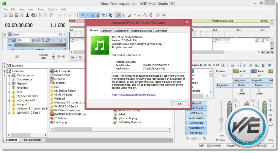Screen dimensions: 280x153
Task: Click the metronome icon beside time signature
Action: [x=59, y=57]
